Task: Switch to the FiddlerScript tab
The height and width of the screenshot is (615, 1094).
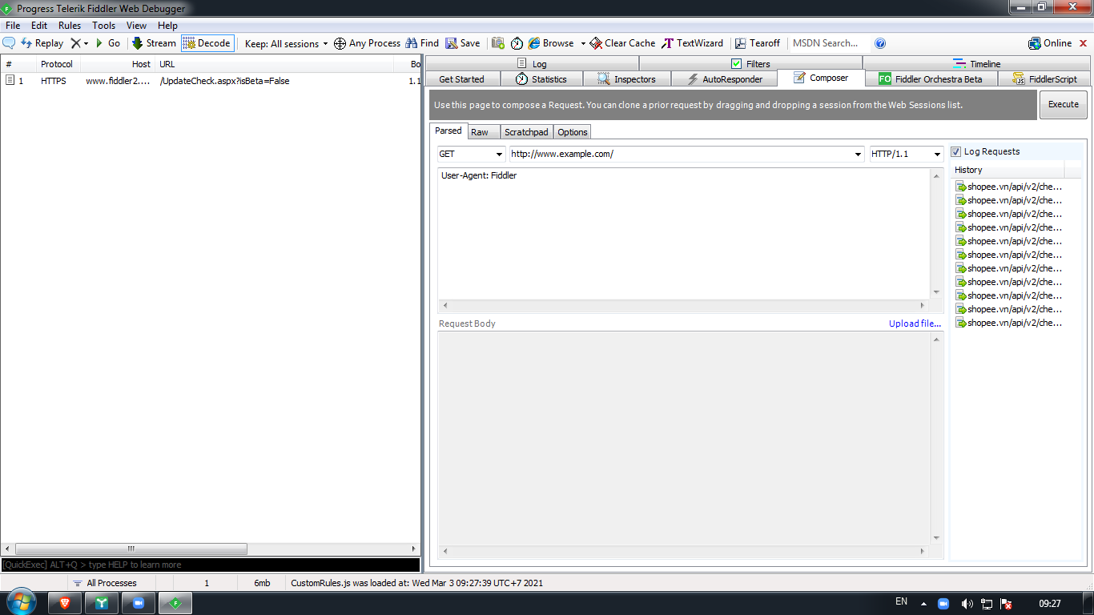Action: coord(1044,78)
